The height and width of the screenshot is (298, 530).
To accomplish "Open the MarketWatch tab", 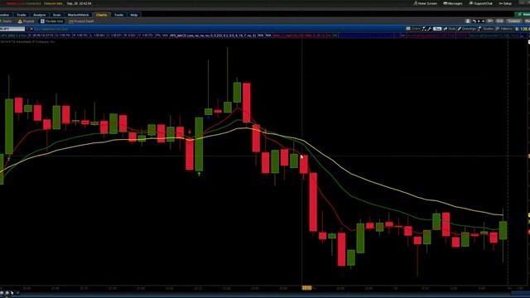I will [x=79, y=15].
